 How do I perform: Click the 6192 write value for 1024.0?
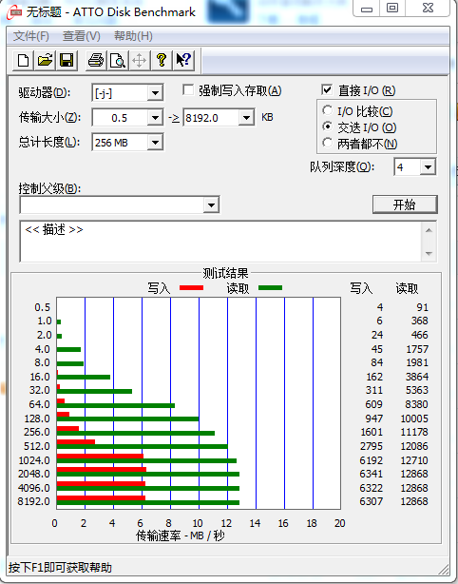(x=371, y=460)
